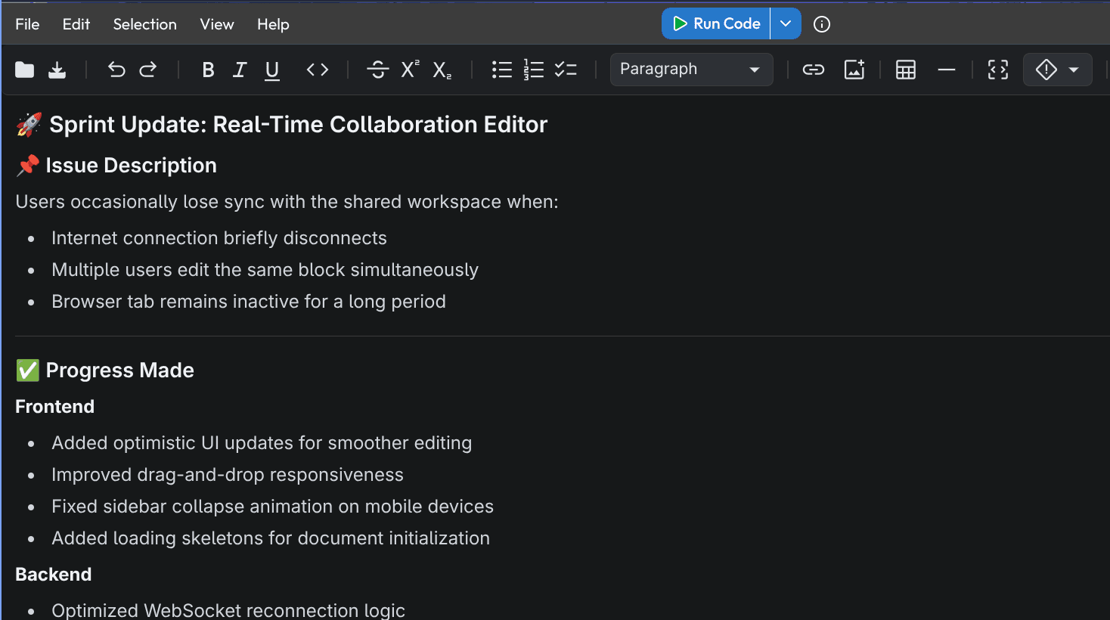Viewport: 1110px width, 620px height.
Task: Toggle strikethrough formatting
Action: (x=377, y=70)
